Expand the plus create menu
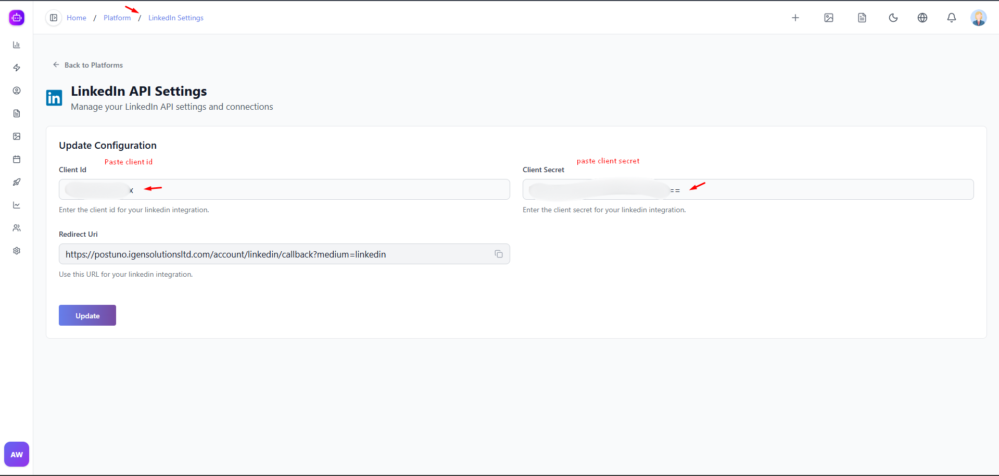 pos(795,18)
